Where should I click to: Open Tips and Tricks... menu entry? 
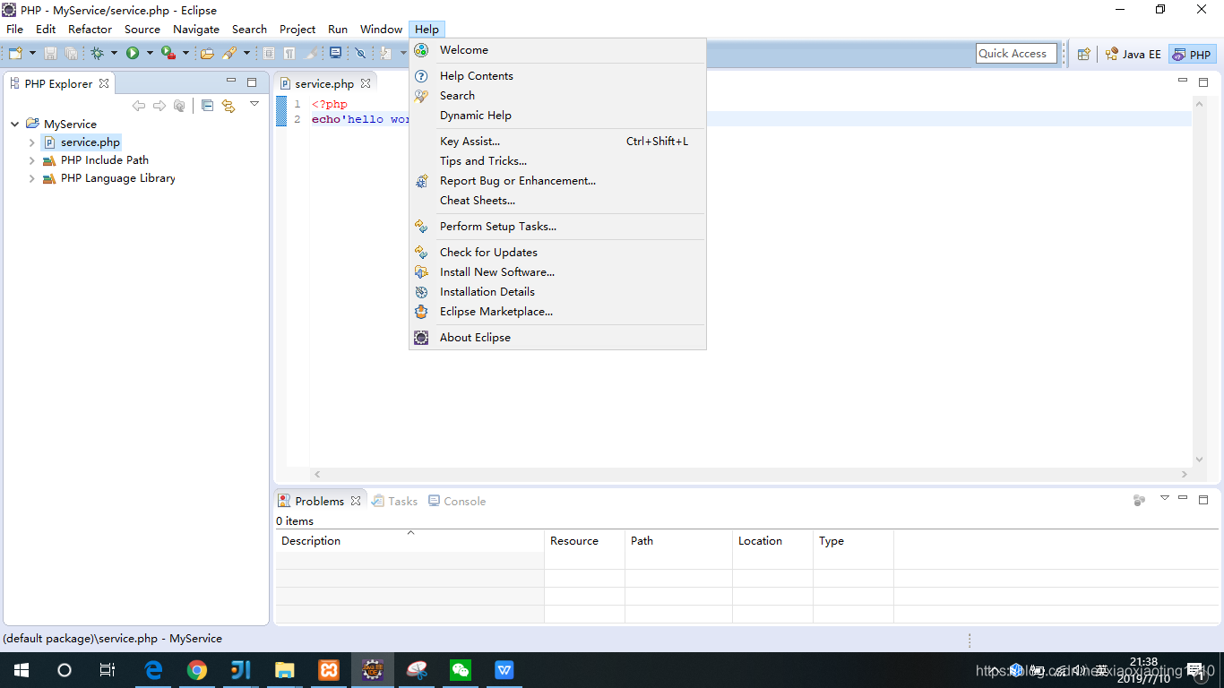tap(557, 161)
